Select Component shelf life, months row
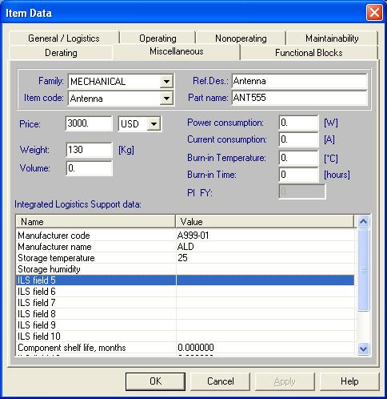This screenshot has height=399, width=387. pyautogui.click(x=185, y=348)
